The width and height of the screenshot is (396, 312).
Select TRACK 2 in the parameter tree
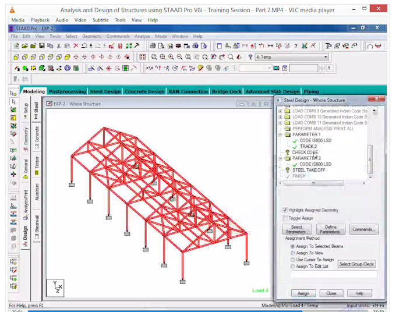(x=308, y=147)
